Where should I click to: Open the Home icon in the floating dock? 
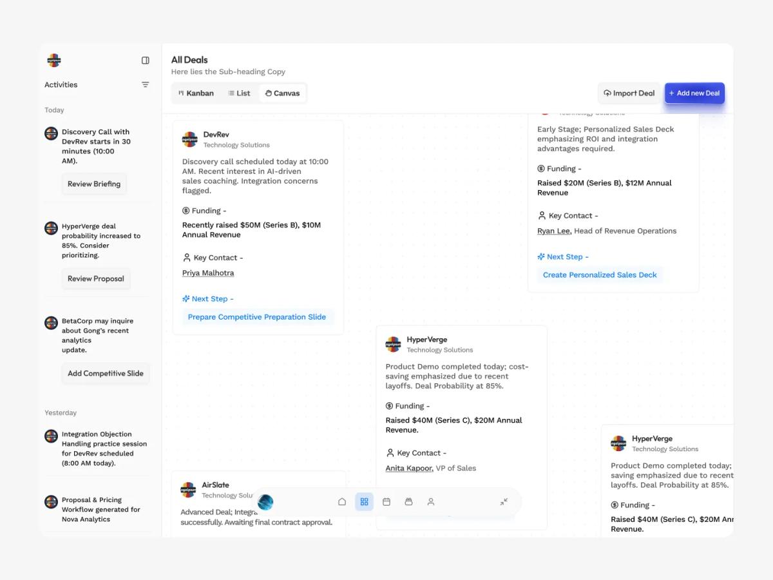pyautogui.click(x=342, y=501)
